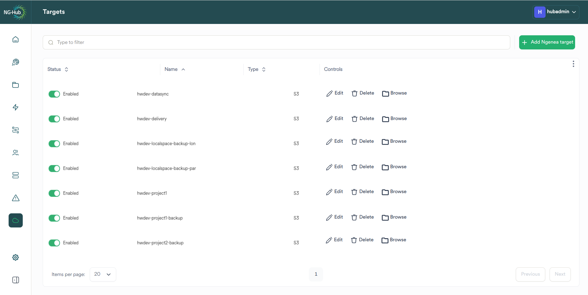Disable the hwdev-project1 target toggle

pyautogui.click(x=54, y=193)
